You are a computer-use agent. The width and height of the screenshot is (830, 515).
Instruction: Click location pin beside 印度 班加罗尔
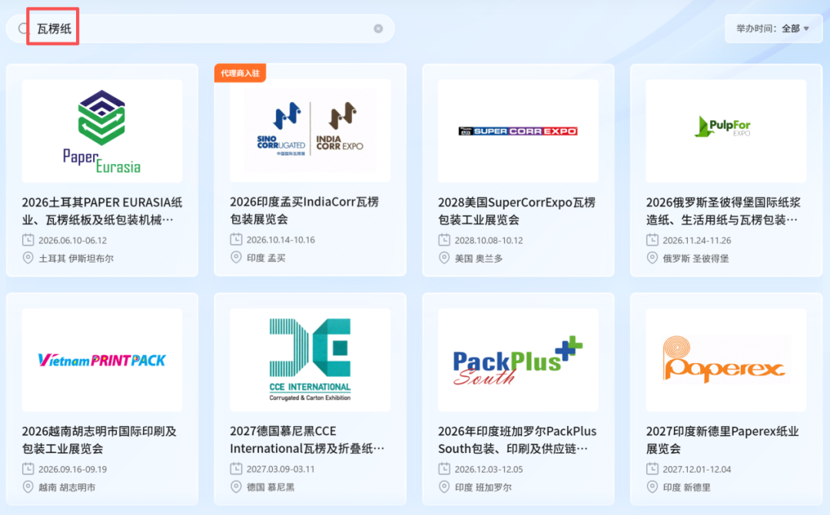click(x=444, y=487)
